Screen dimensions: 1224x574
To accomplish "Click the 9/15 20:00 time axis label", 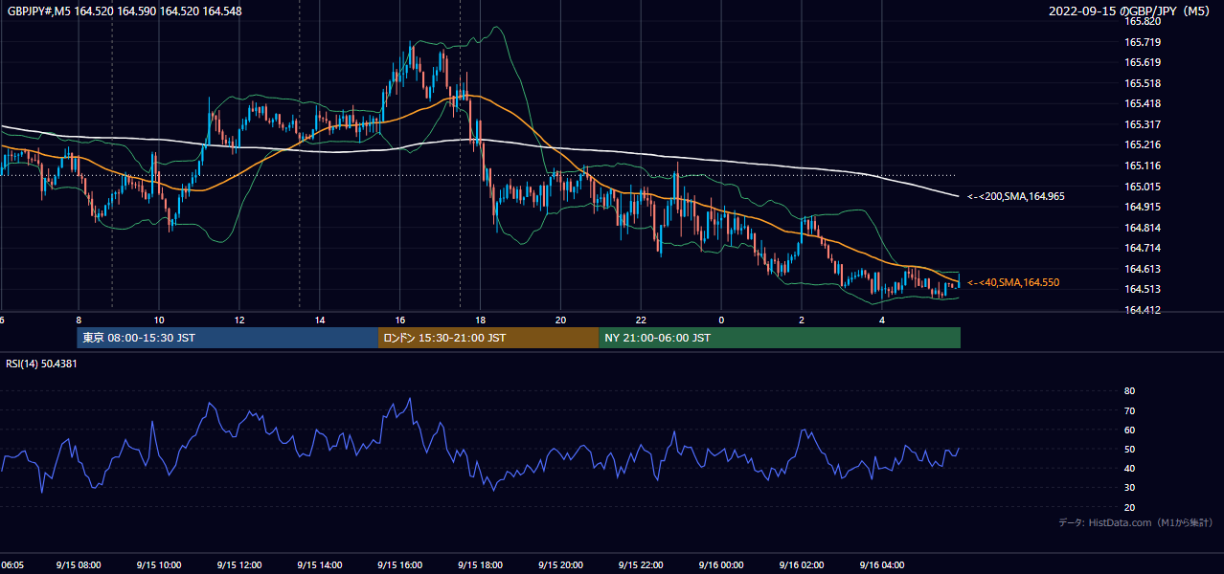I will pos(561,564).
